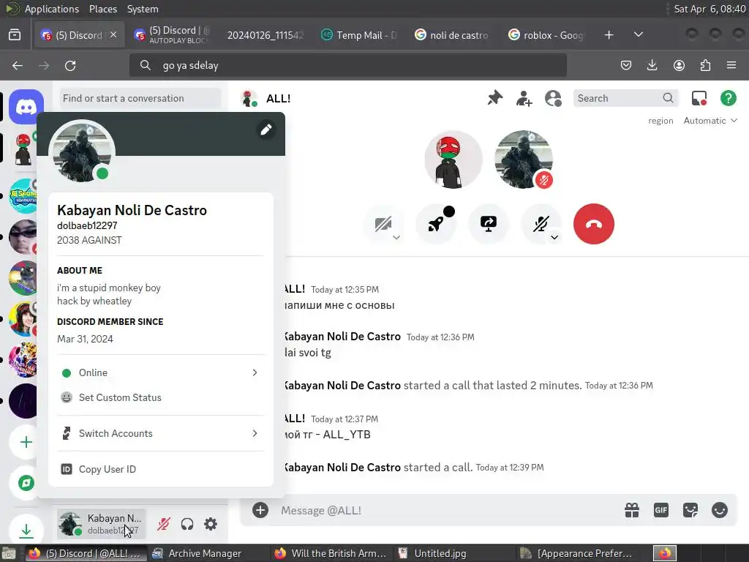Open Firefox hamburger menu

point(731,65)
